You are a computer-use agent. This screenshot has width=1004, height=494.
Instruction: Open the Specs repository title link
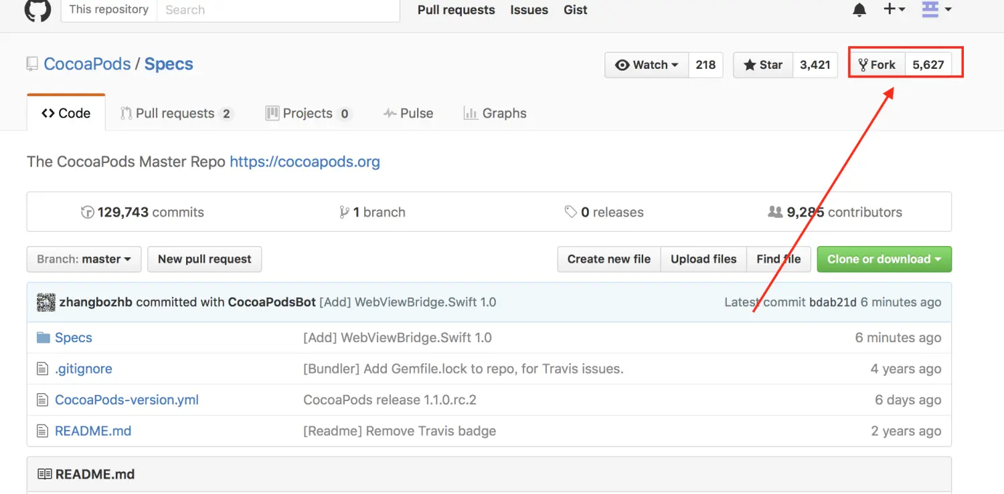click(169, 64)
